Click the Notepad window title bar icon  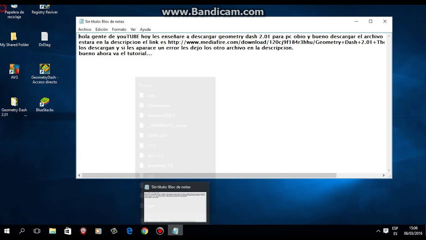point(81,21)
